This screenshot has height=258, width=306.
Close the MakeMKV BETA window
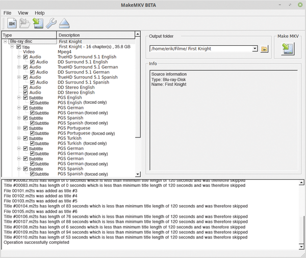point(300,5)
